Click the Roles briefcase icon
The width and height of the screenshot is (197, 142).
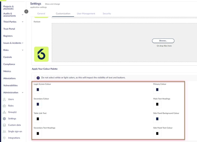pos(4,106)
